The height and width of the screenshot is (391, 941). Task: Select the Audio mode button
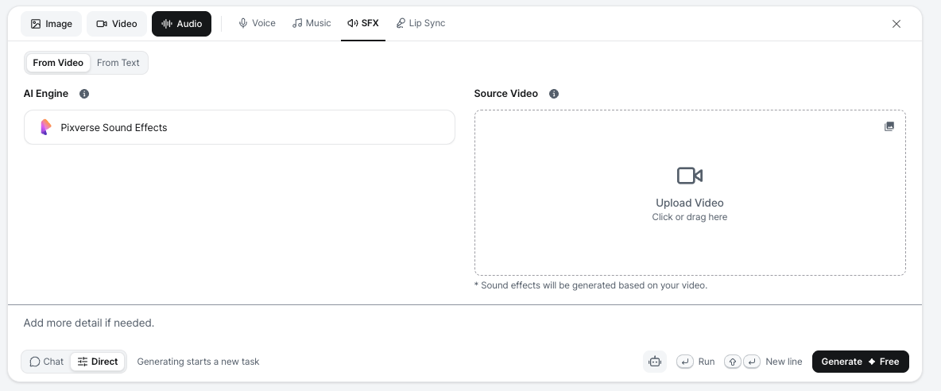click(181, 24)
